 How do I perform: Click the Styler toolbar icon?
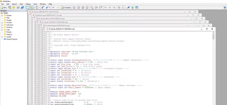[37, 8]
